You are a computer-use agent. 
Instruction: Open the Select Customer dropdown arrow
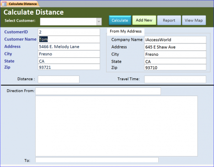tap(99, 22)
